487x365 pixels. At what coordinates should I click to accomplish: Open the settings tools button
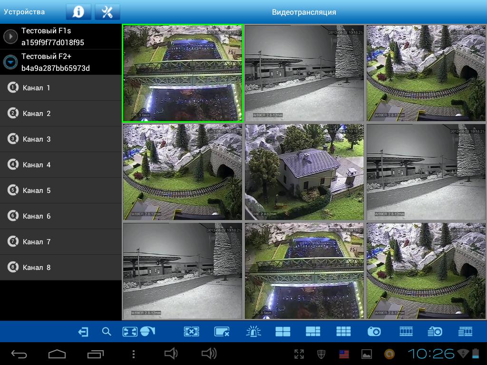(107, 12)
